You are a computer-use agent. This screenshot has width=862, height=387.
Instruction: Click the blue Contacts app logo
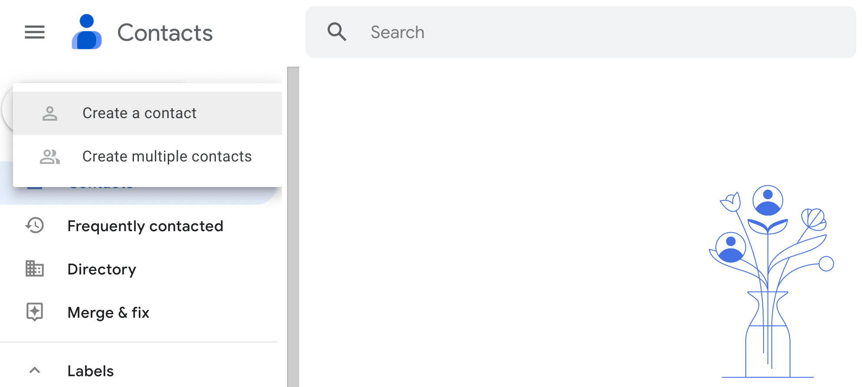click(x=87, y=32)
